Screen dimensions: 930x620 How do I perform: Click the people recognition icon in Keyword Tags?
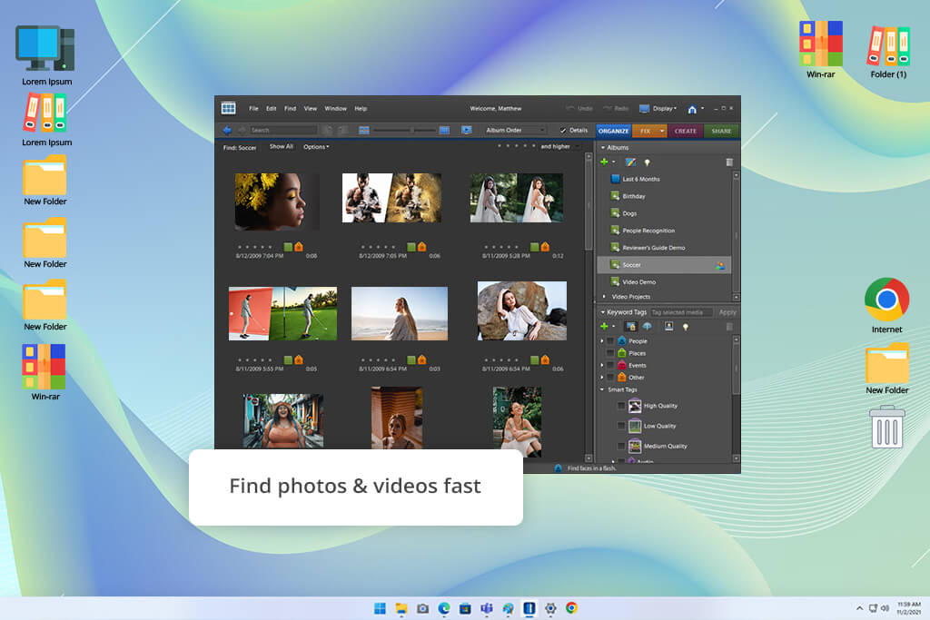[630, 326]
